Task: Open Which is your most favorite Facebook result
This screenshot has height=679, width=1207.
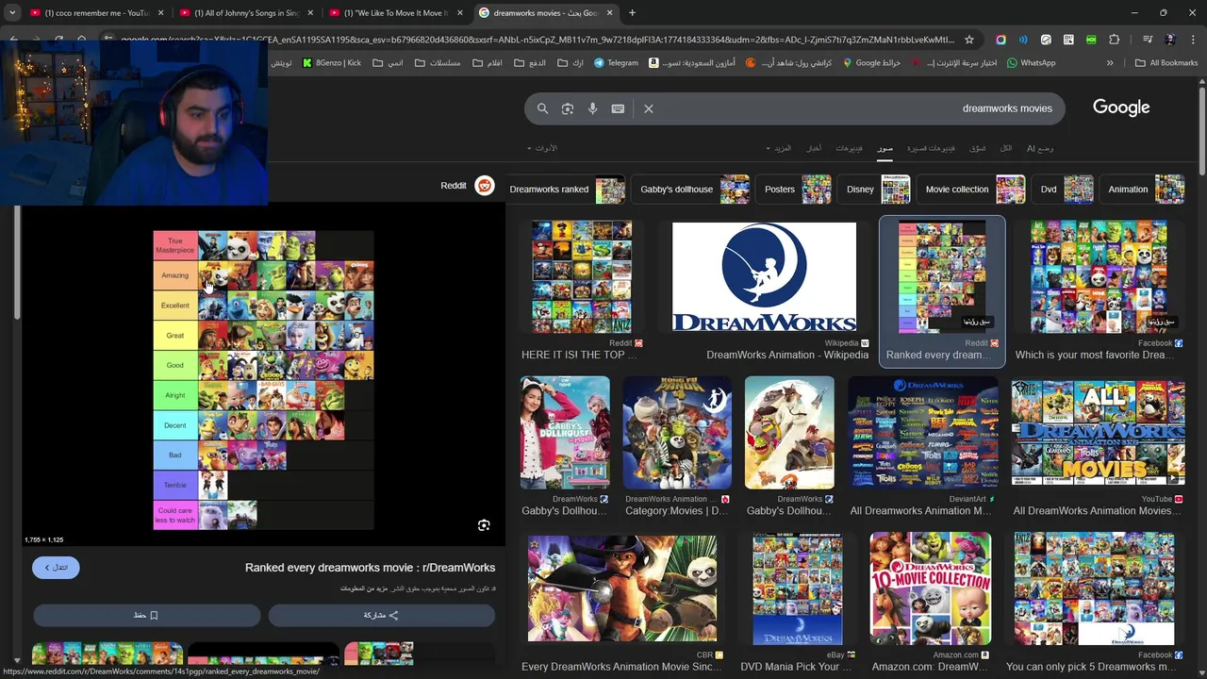Action: click(x=1099, y=277)
